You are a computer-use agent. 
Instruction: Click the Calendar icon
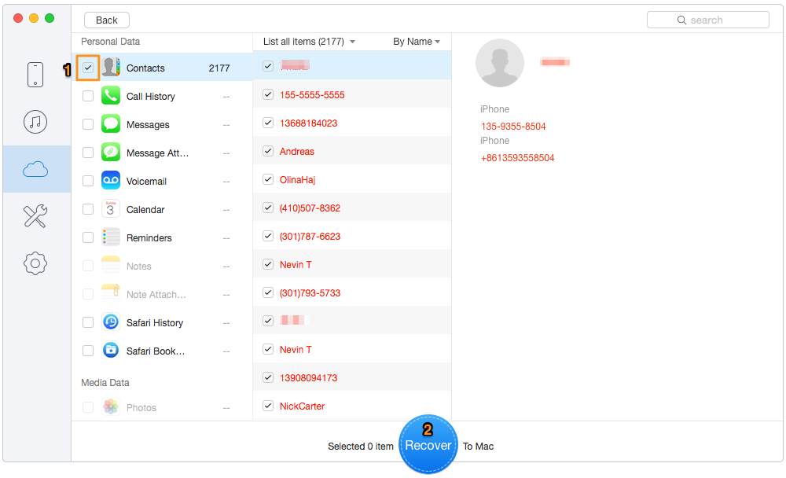tap(111, 208)
